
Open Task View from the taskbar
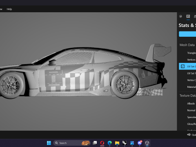pos(95,143)
